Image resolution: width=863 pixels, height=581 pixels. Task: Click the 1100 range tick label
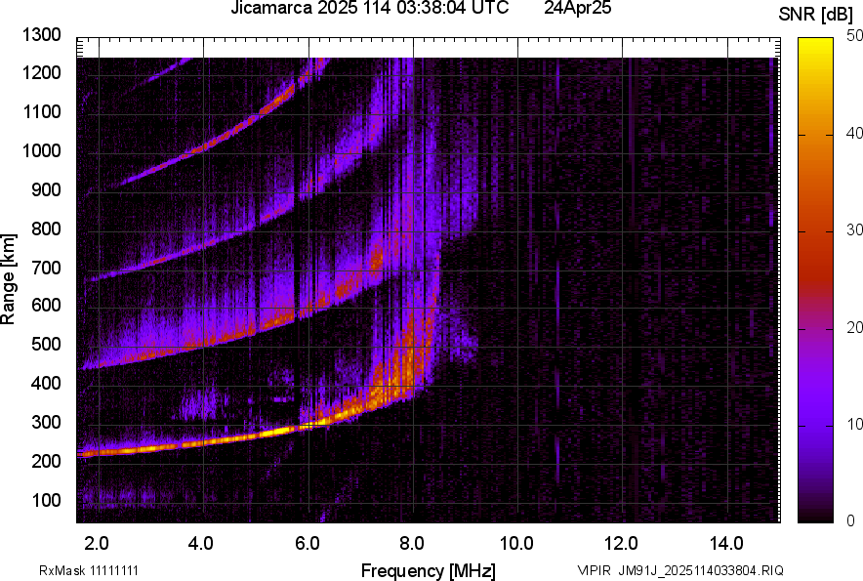(42, 111)
